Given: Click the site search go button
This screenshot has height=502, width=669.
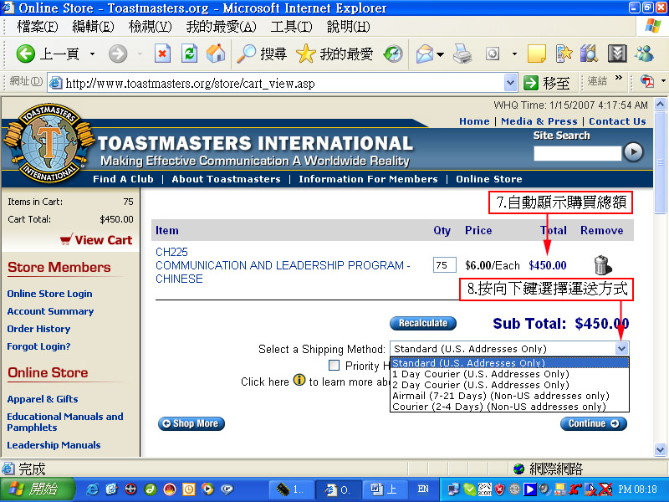Looking at the screenshot, I should [634, 152].
